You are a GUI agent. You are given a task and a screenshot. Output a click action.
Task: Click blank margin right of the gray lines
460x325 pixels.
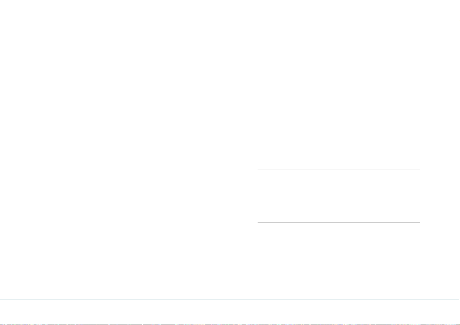coord(440,196)
